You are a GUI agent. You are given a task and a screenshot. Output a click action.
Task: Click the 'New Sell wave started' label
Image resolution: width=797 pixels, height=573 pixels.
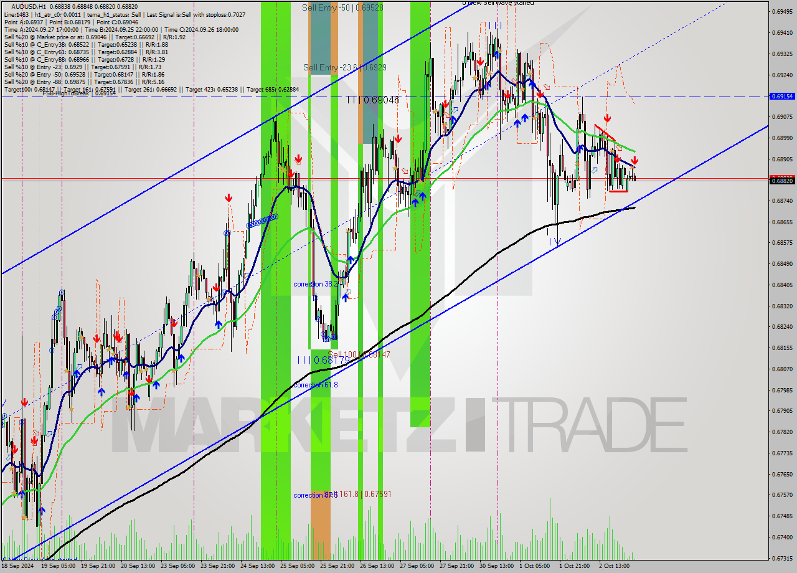click(x=498, y=2)
